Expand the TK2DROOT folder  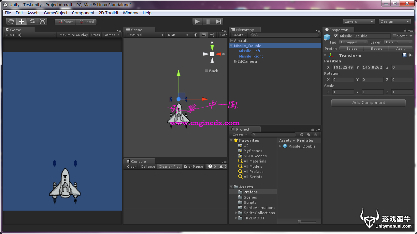point(236,218)
